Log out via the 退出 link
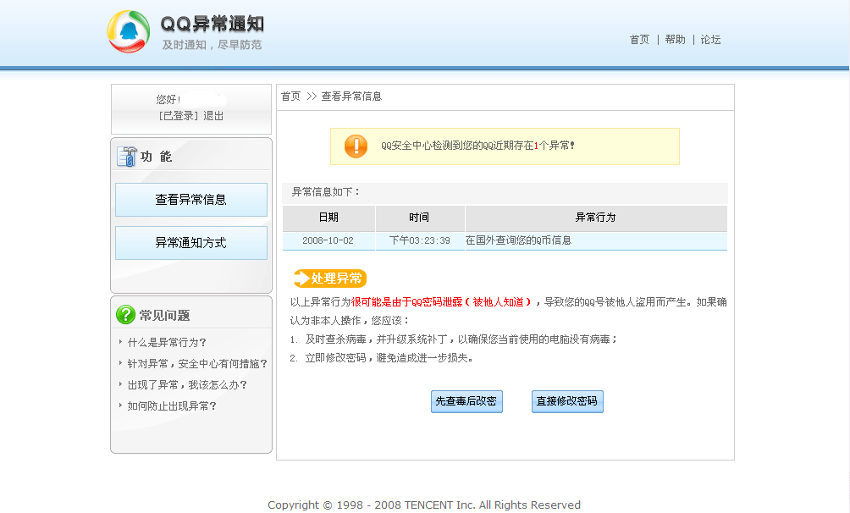The image size is (850, 513). coord(213,116)
